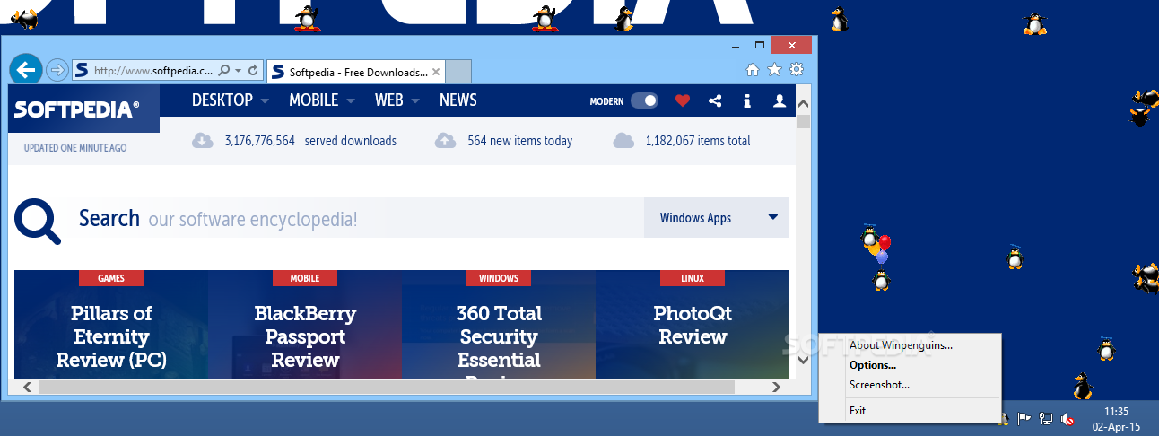
Task: Open the NEWS section link
Action: click(457, 100)
